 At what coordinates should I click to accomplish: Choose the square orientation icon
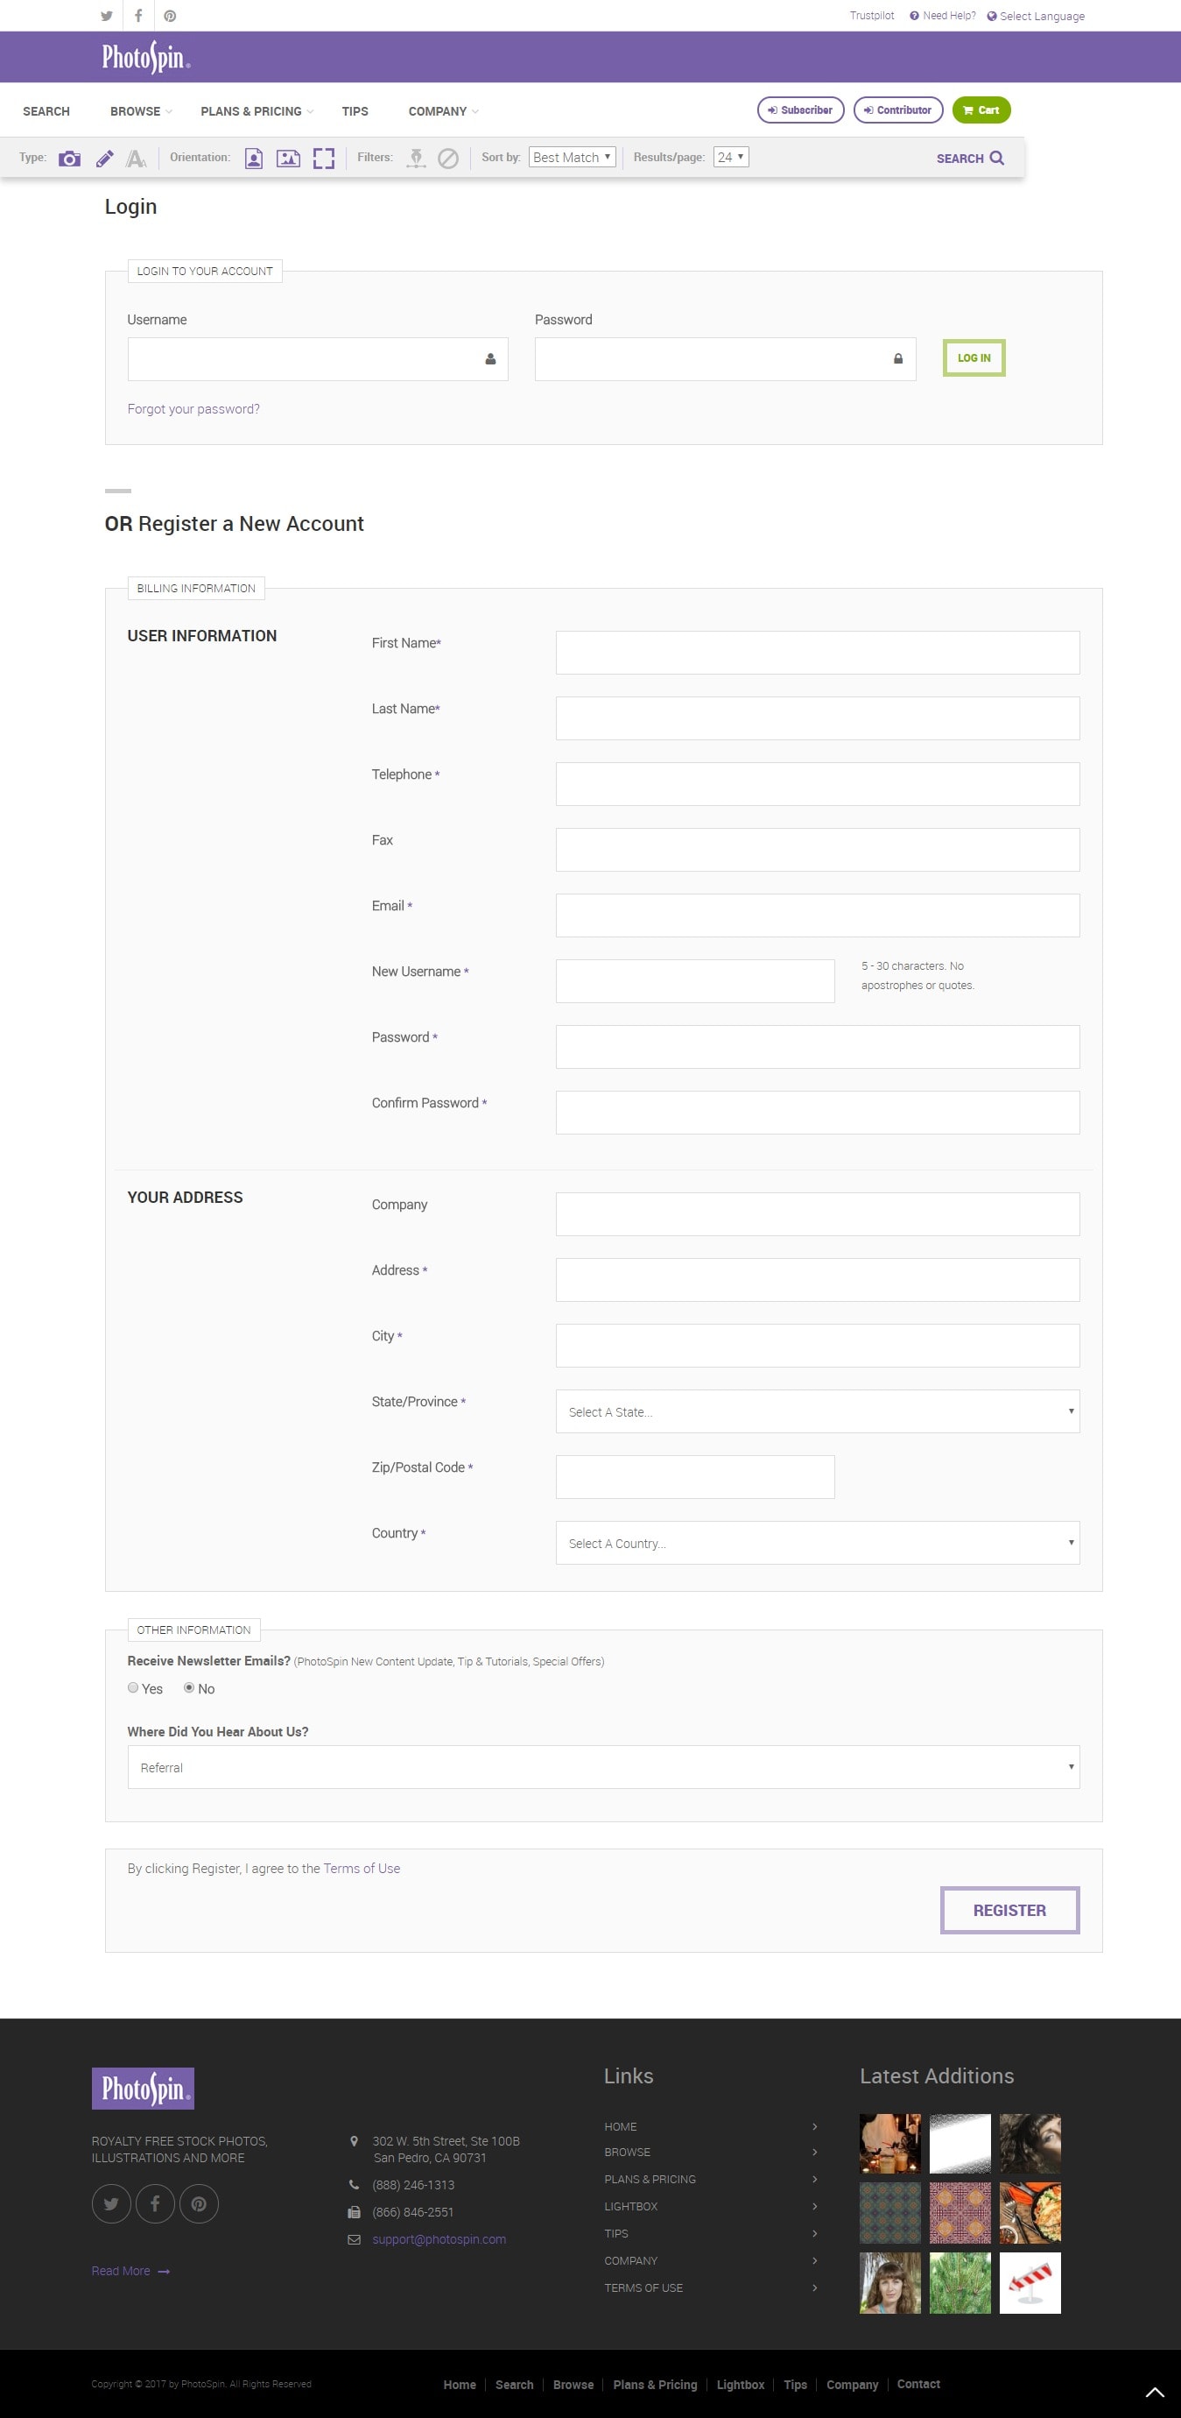click(324, 159)
